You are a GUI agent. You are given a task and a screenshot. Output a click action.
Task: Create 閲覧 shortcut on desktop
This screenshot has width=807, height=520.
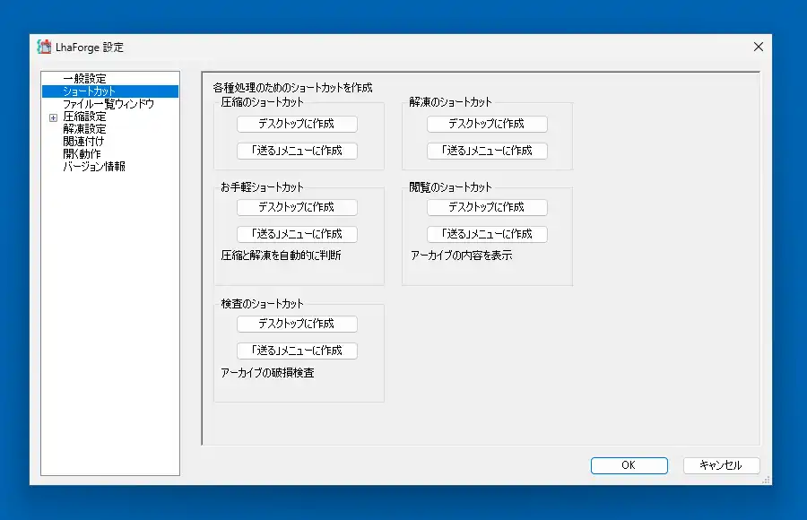click(x=487, y=207)
